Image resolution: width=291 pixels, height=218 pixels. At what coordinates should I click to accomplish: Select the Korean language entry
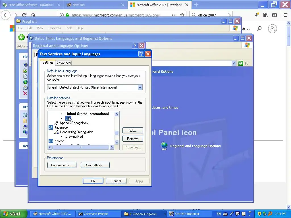tap(59, 141)
